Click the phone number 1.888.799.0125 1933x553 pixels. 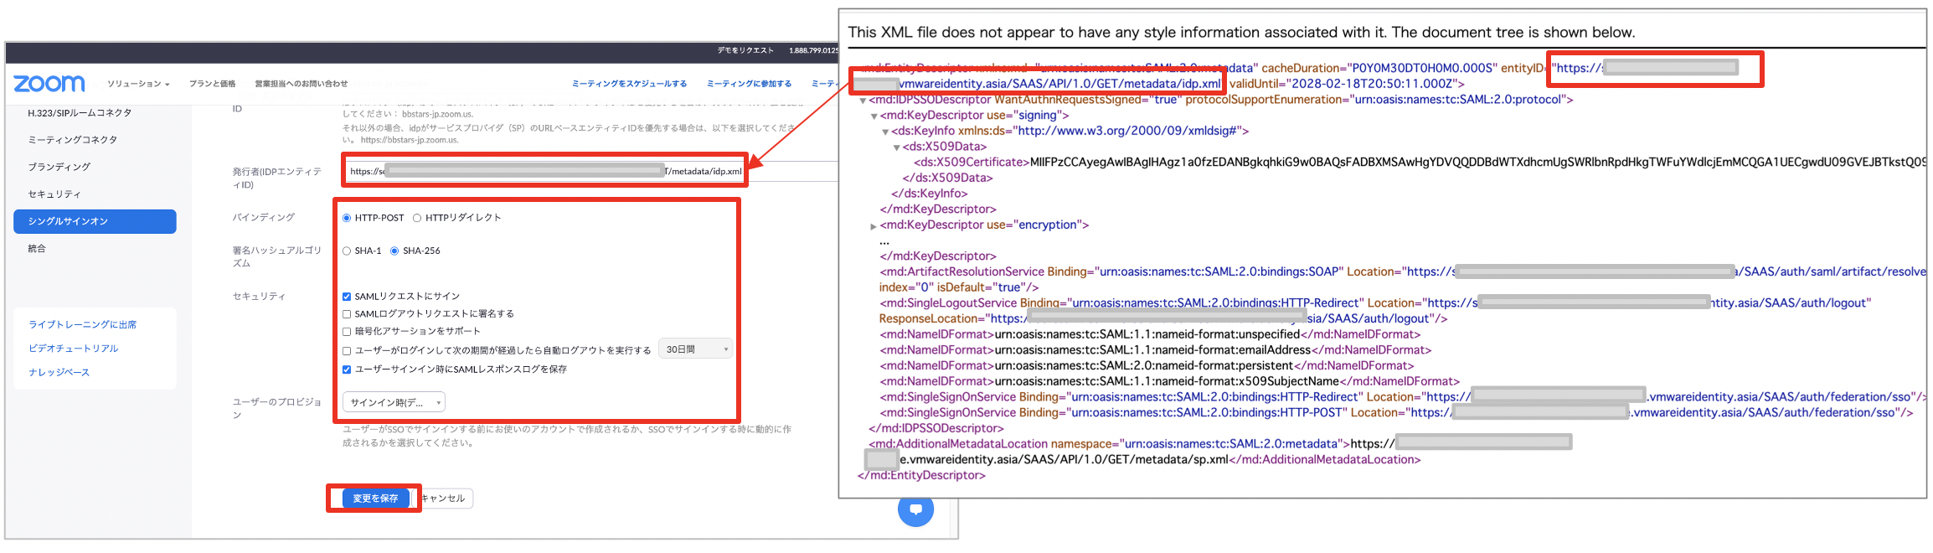click(x=813, y=50)
